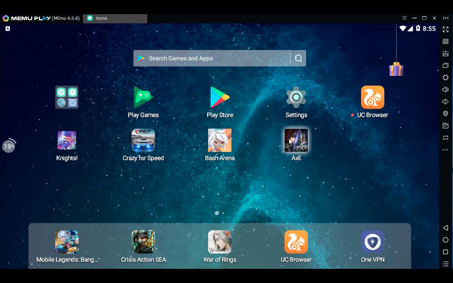Click the install APK icon
The height and width of the screenshot is (283, 453).
click(446, 54)
